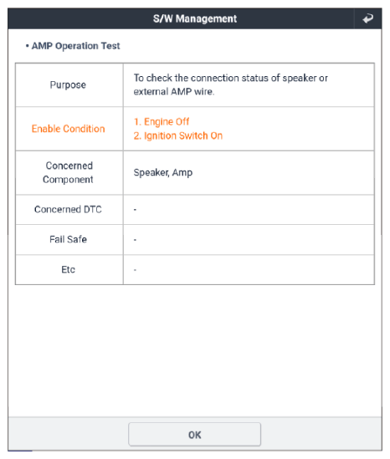
Task: Click the Etc dash value cell
Action: 249,269
